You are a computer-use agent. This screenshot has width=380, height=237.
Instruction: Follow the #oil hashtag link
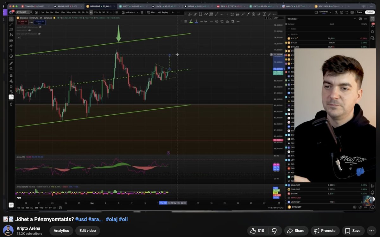click(123, 219)
